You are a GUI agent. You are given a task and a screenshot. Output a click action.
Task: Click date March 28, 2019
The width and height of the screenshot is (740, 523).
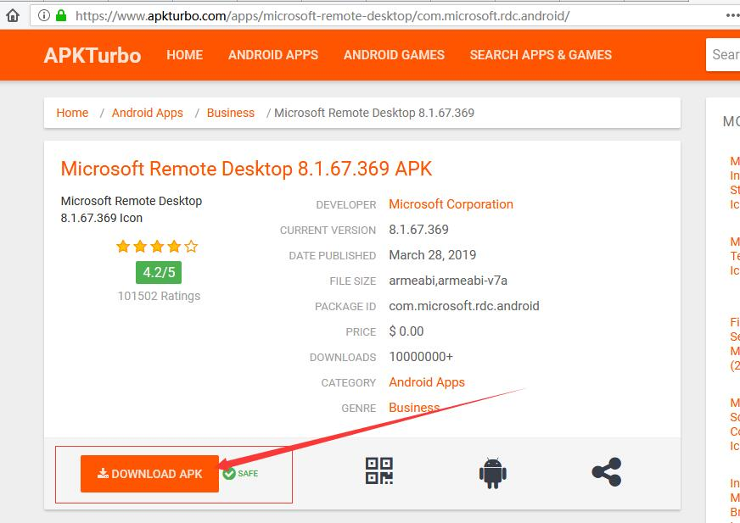pos(432,255)
